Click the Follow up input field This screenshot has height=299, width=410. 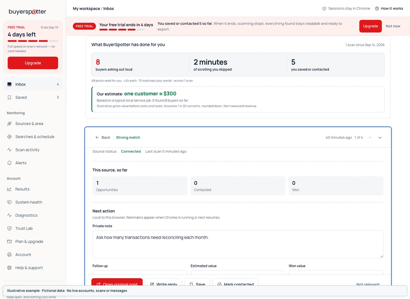pos(140,273)
